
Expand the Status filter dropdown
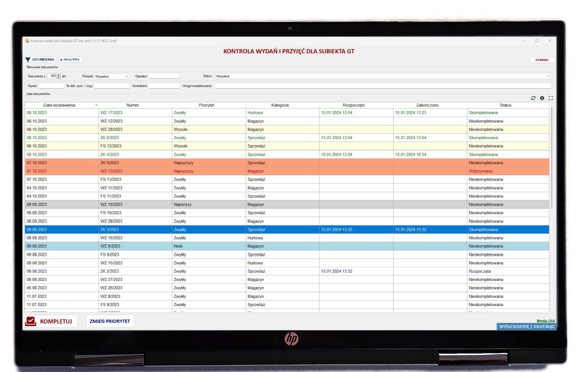tap(548, 76)
